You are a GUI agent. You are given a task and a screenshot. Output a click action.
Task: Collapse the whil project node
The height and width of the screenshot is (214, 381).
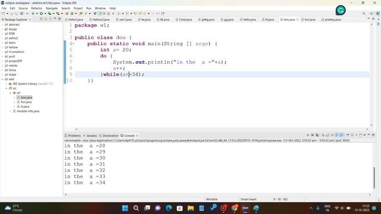tap(2, 79)
